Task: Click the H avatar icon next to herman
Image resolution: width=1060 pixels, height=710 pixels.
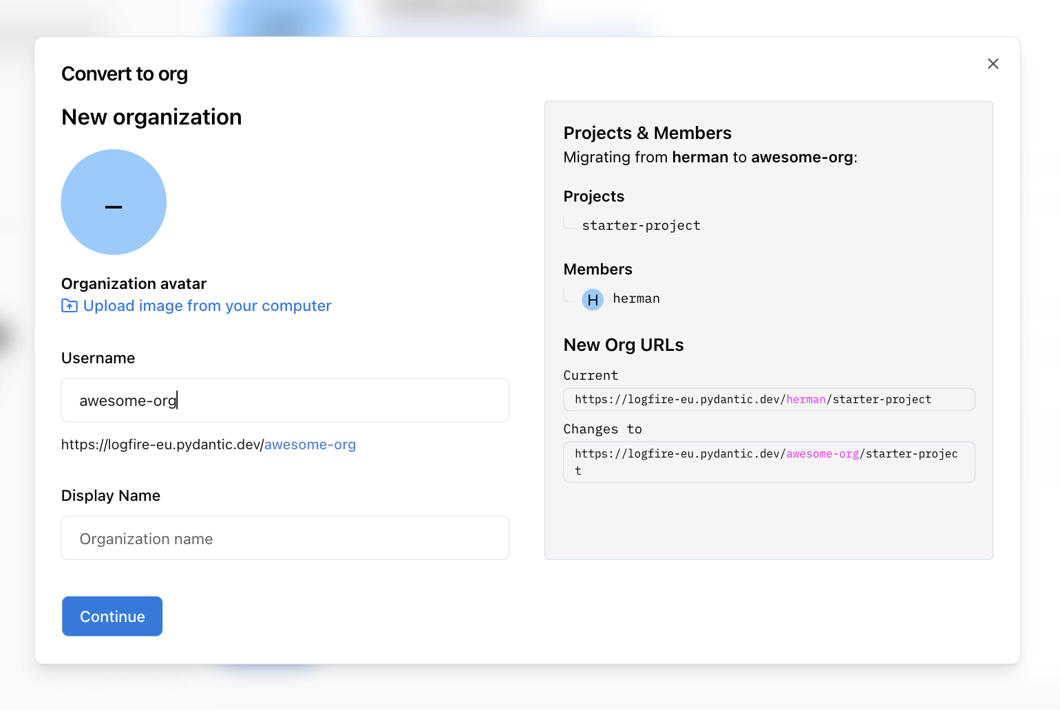Action: [591, 299]
